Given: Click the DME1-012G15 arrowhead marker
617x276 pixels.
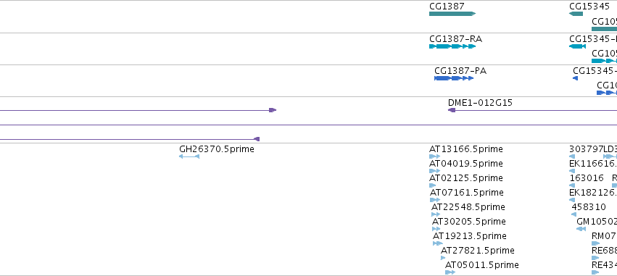Looking at the screenshot, I should (452, 110).
